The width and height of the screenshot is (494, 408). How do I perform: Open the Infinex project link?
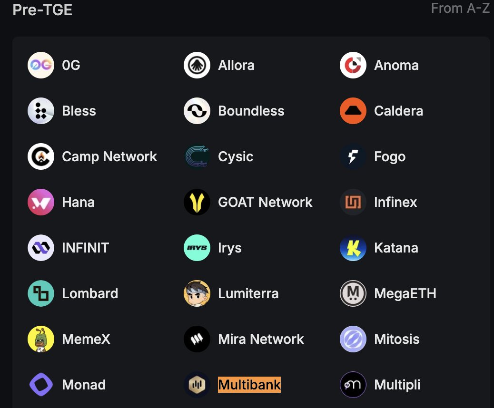(x=395, y=202)
